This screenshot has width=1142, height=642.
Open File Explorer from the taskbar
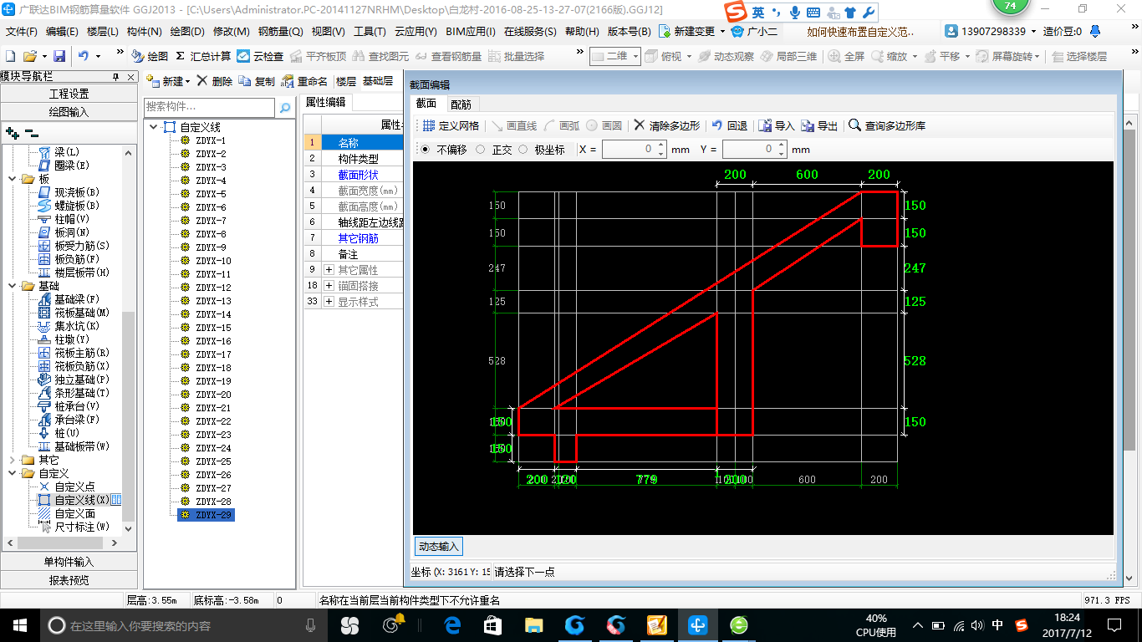[533, 624]
